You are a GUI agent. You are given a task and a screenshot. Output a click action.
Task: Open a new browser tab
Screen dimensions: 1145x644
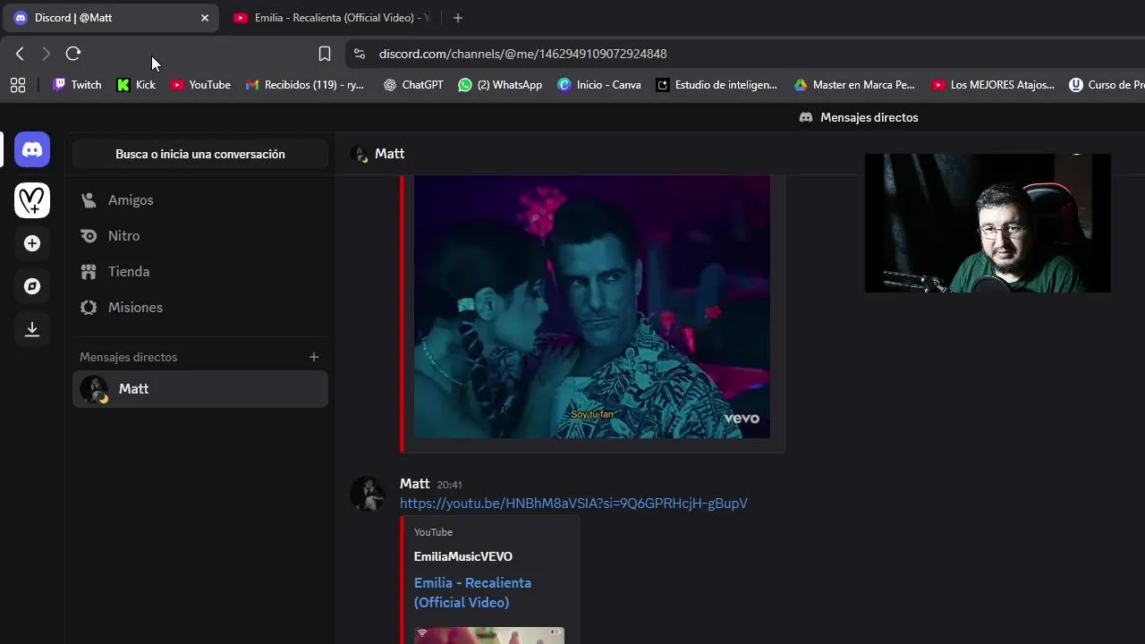[458, 18]
